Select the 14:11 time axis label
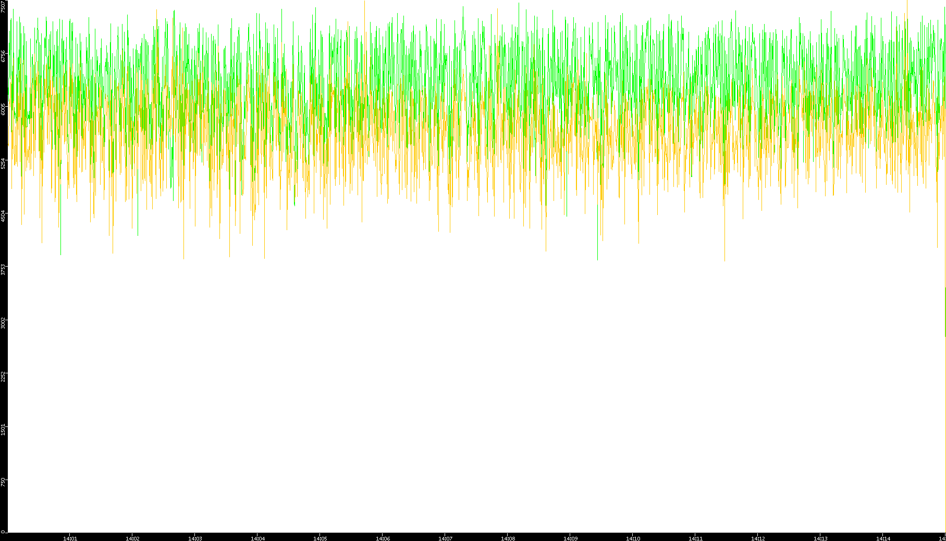Image resolution: width=946 pixels, height=541 pixels. click(695, 538)
